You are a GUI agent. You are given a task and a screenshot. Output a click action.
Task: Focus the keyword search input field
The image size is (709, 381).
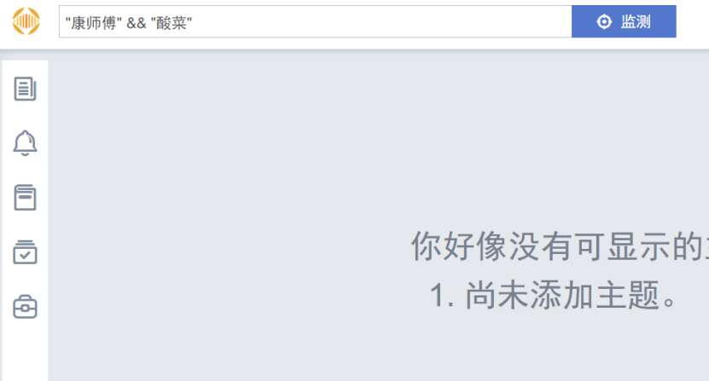tap(315, 21)
